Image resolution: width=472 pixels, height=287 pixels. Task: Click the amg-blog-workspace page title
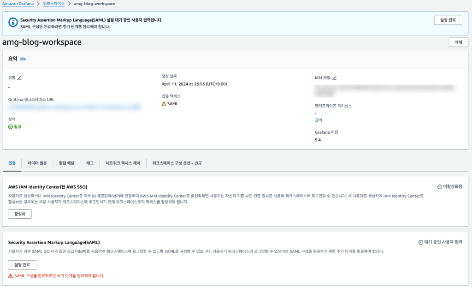pyautogui.click(x=42, y=42)
